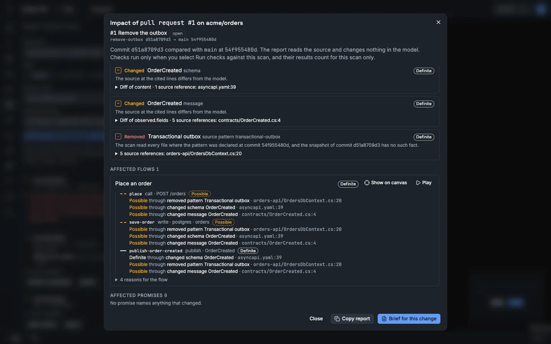Click Definite badge on Transactional outbox card
The image size is (551, 344).
424,137
